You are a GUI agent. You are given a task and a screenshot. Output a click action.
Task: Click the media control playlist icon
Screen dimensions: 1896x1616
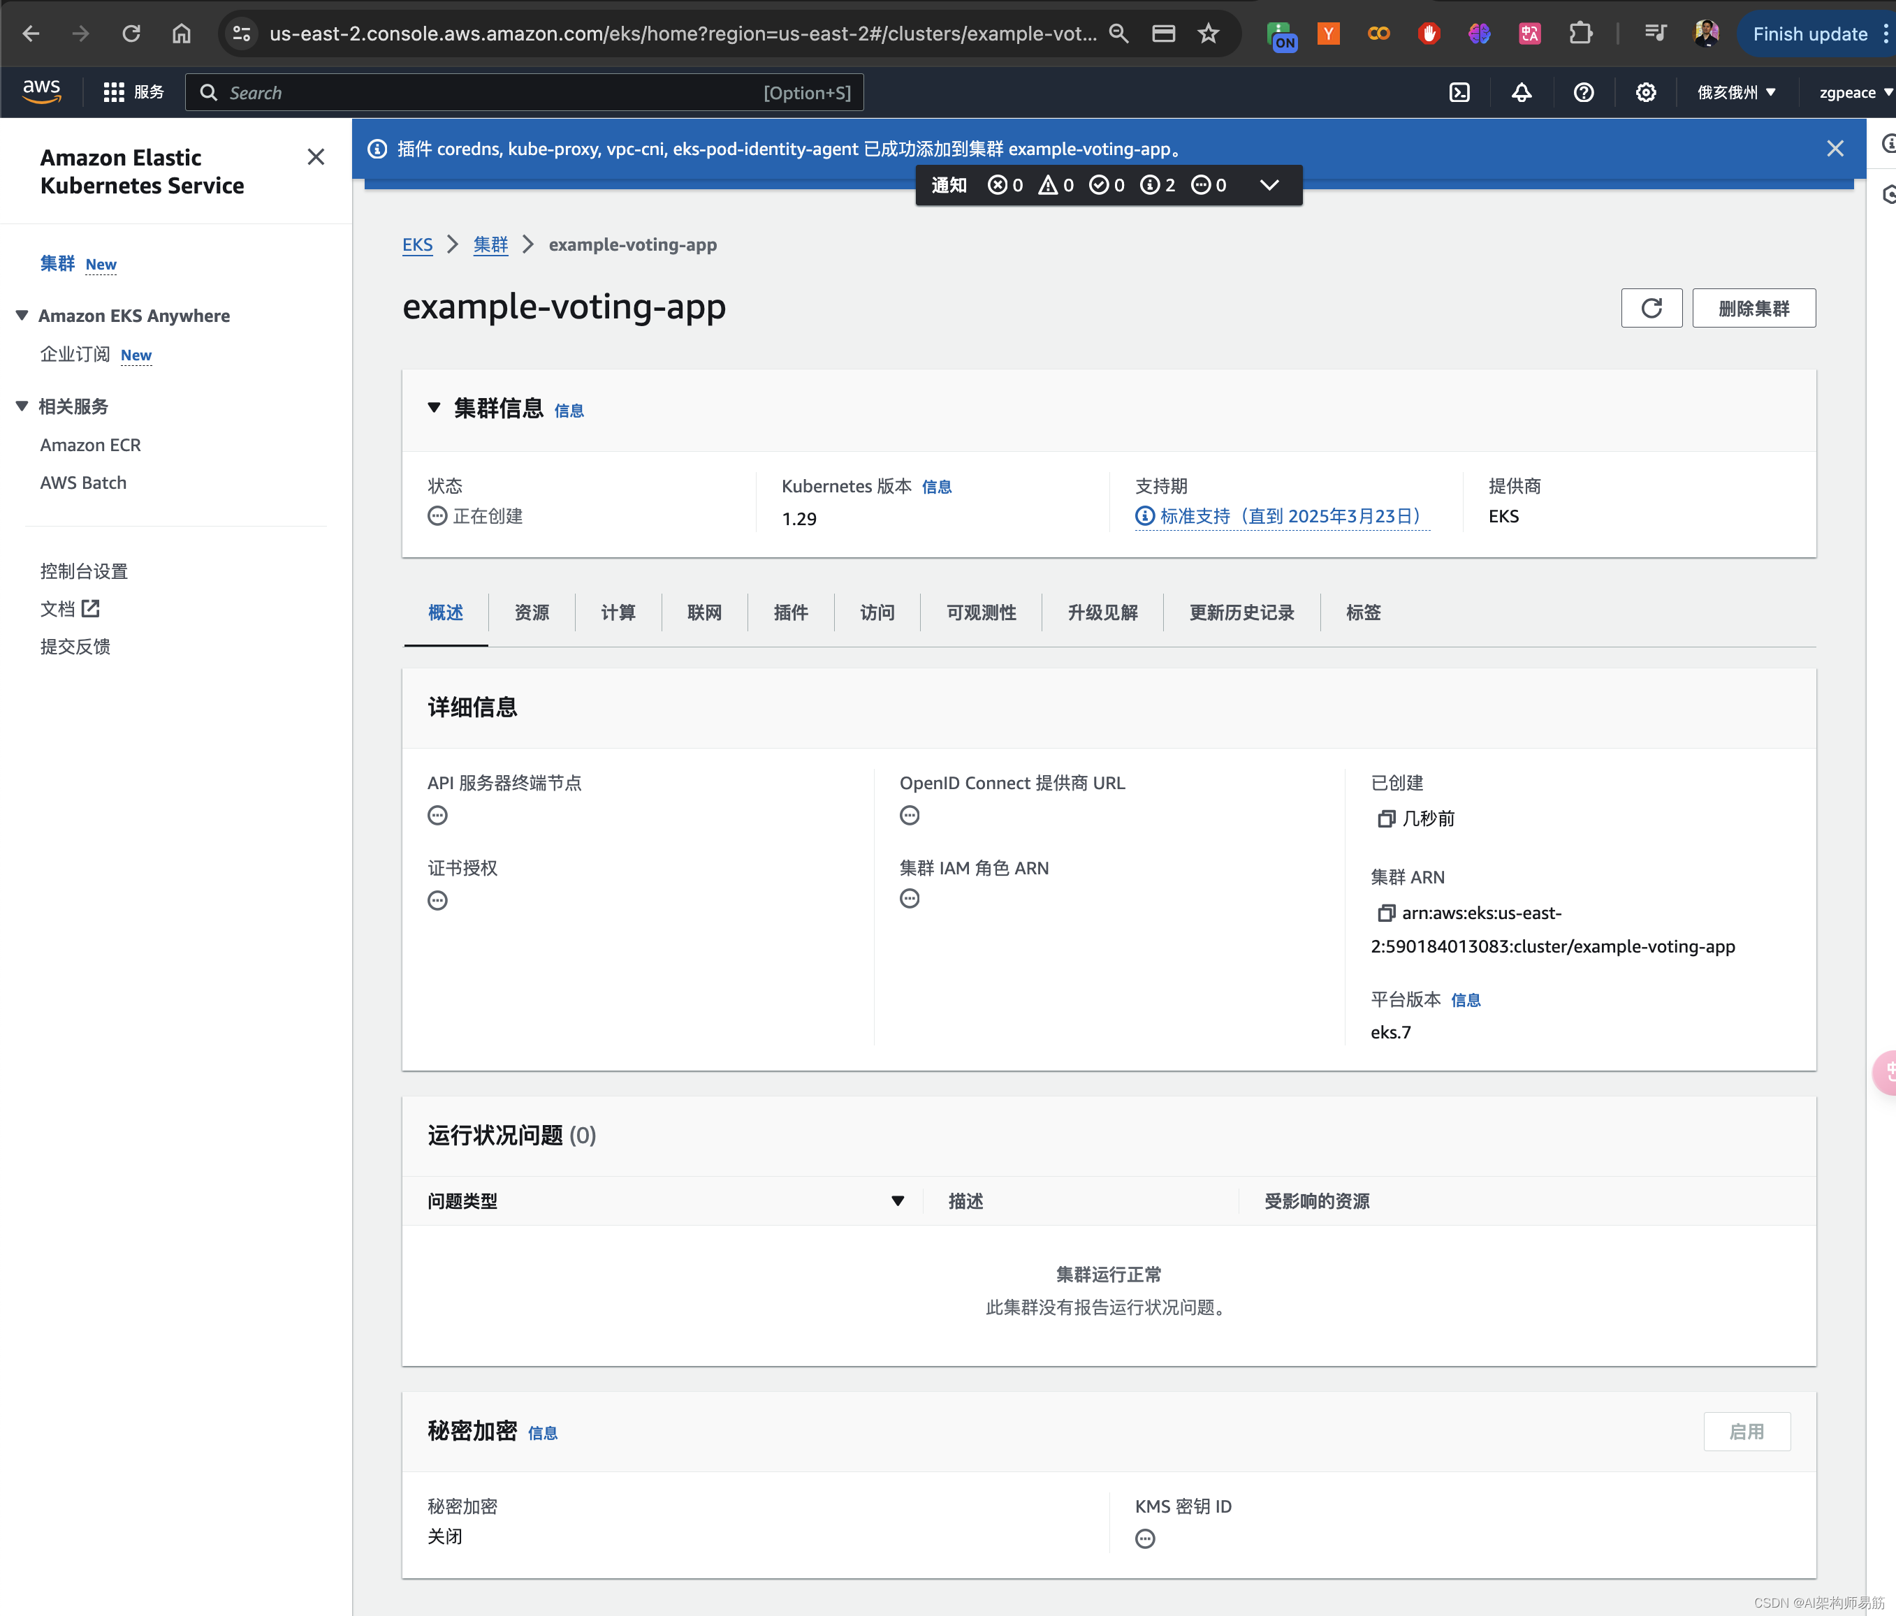pyautogui.click(x=1656, y=34)
